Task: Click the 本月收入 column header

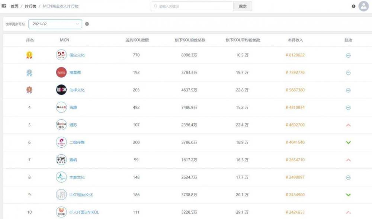Action: coord(295,40)
